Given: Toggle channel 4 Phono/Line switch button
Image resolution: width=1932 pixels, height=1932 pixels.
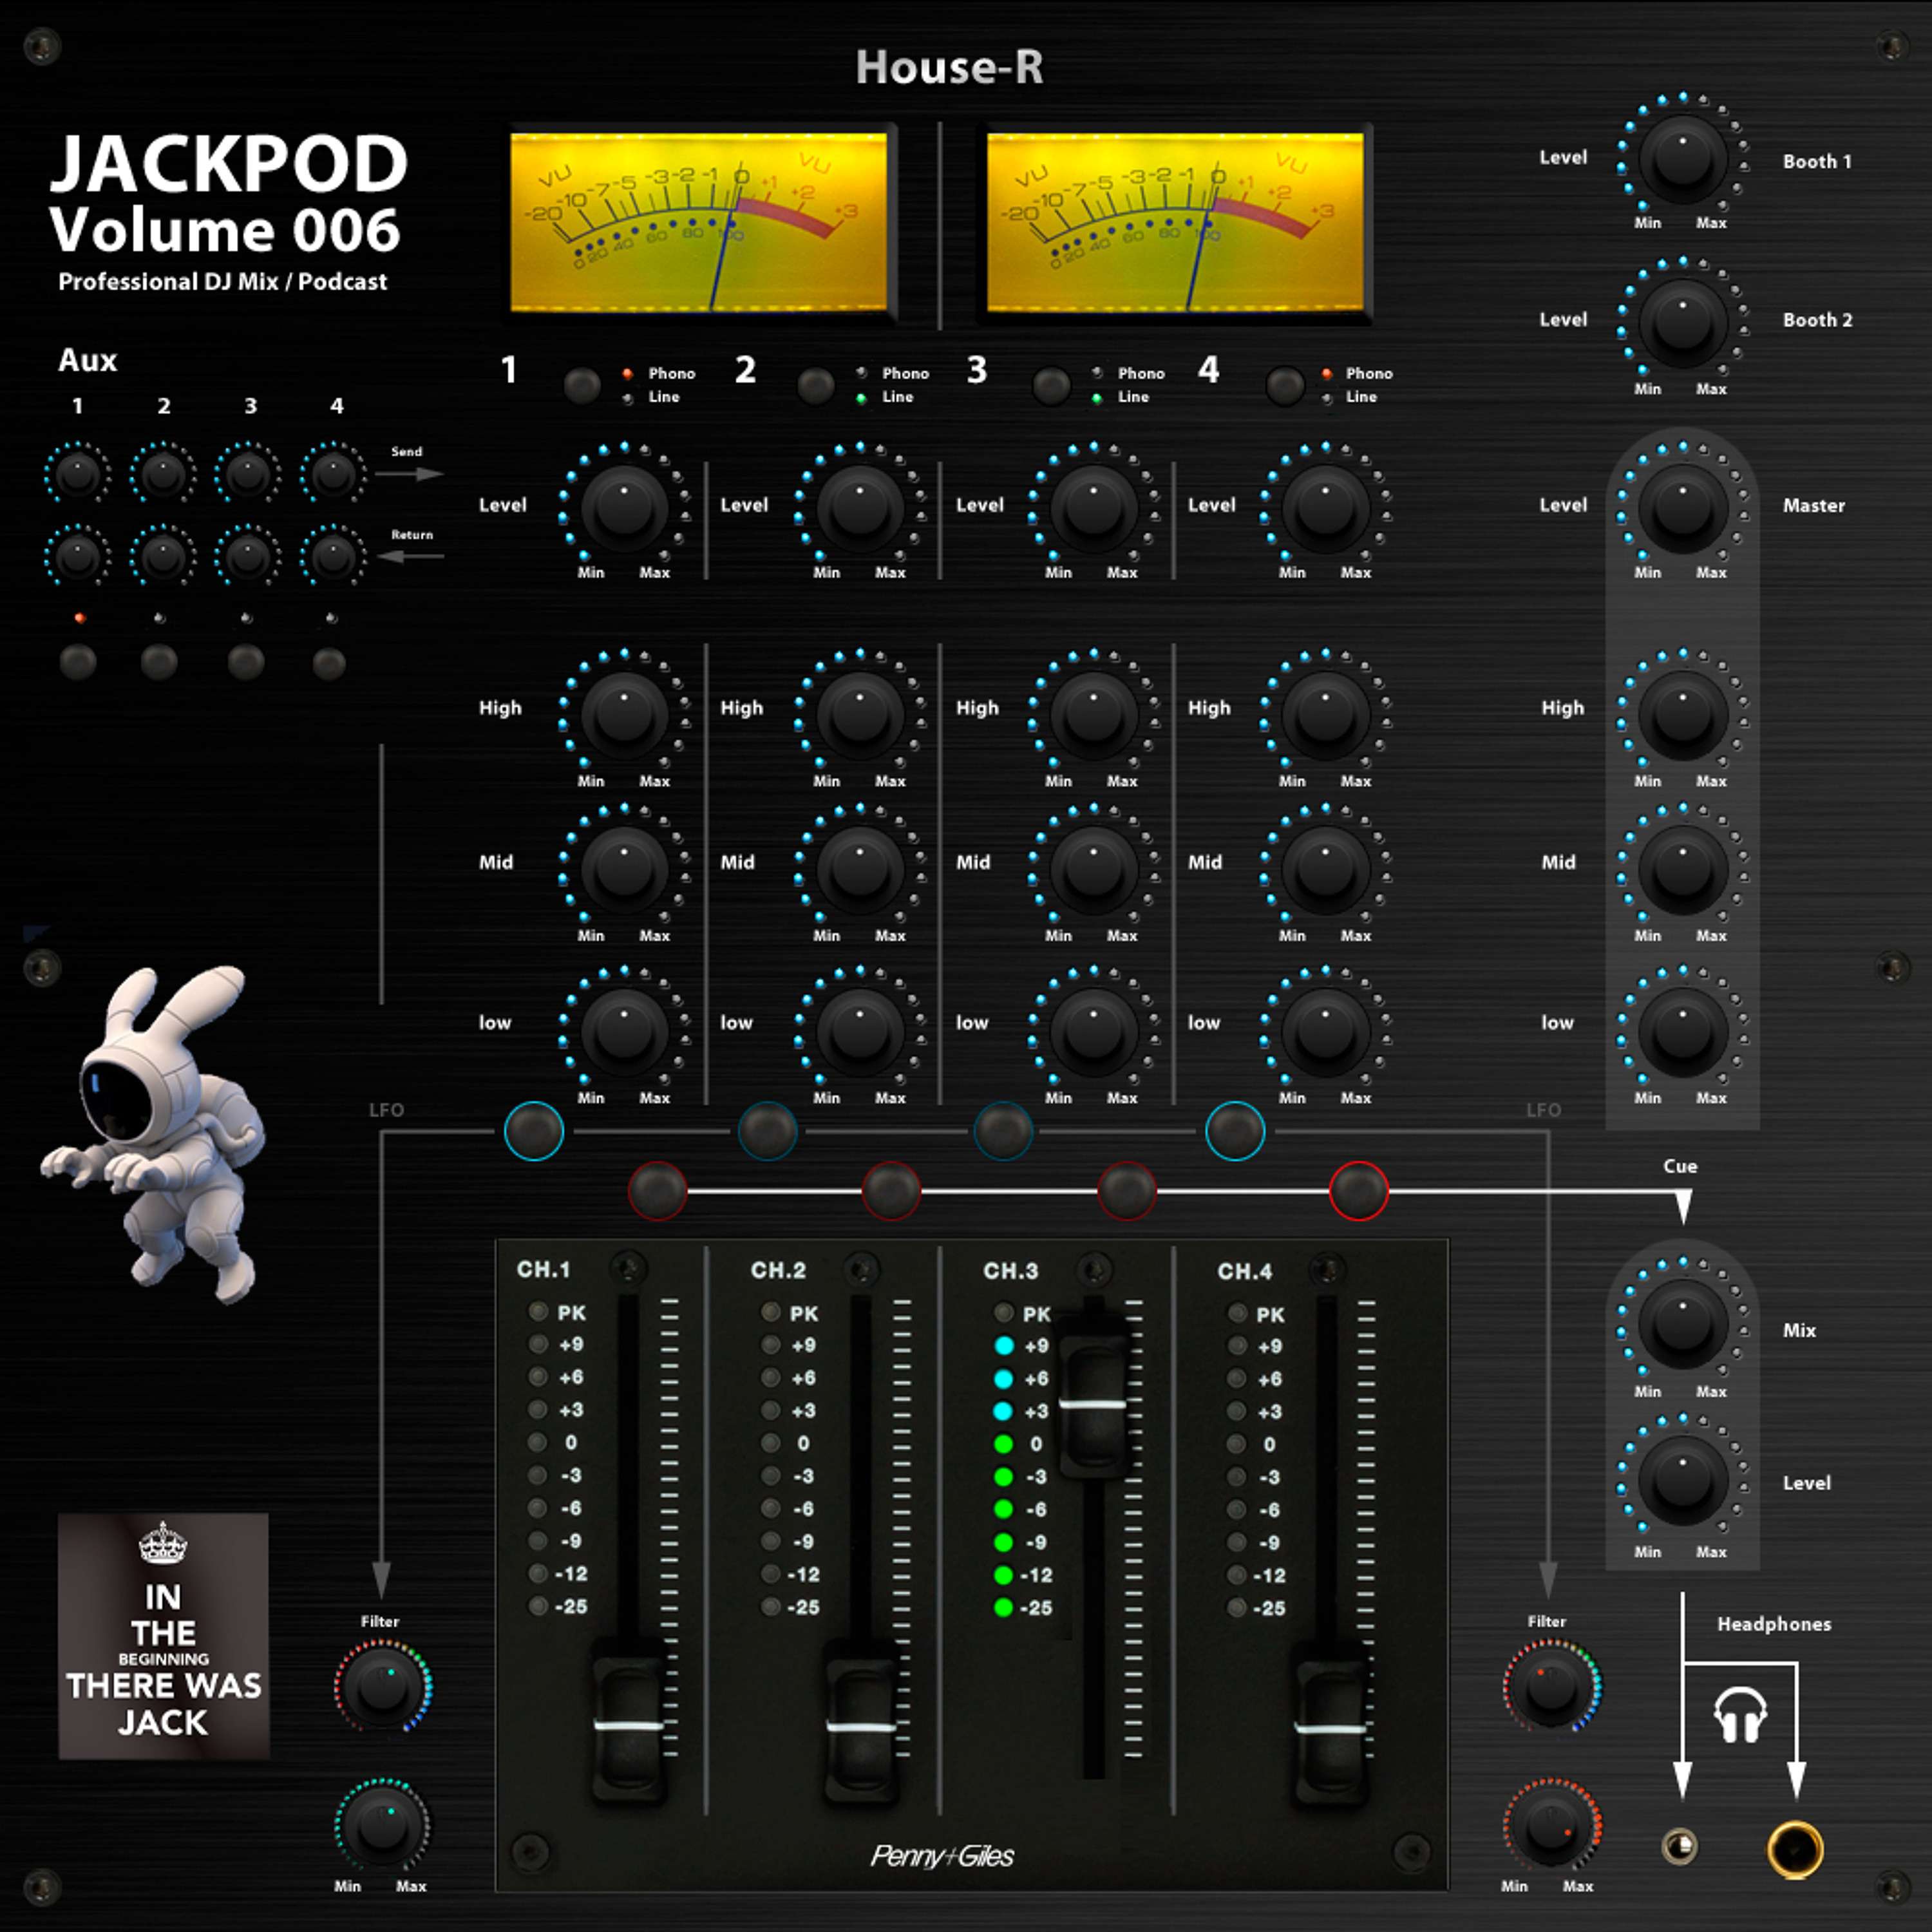Looking at the screenshot, I should click(1285, 385).
